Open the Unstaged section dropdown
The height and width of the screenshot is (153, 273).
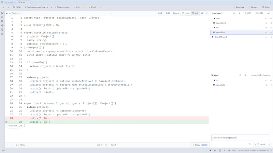217,13
